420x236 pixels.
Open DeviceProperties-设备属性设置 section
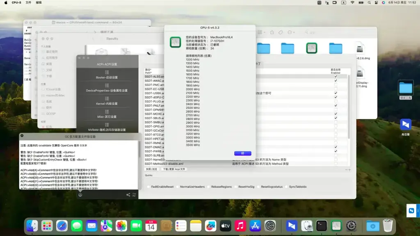[x=107, y=88]
